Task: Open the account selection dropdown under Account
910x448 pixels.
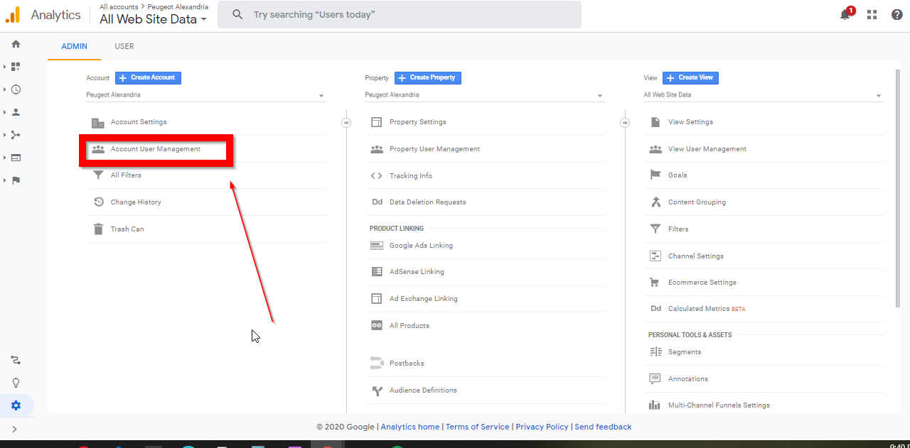Action: pos(205,94)
